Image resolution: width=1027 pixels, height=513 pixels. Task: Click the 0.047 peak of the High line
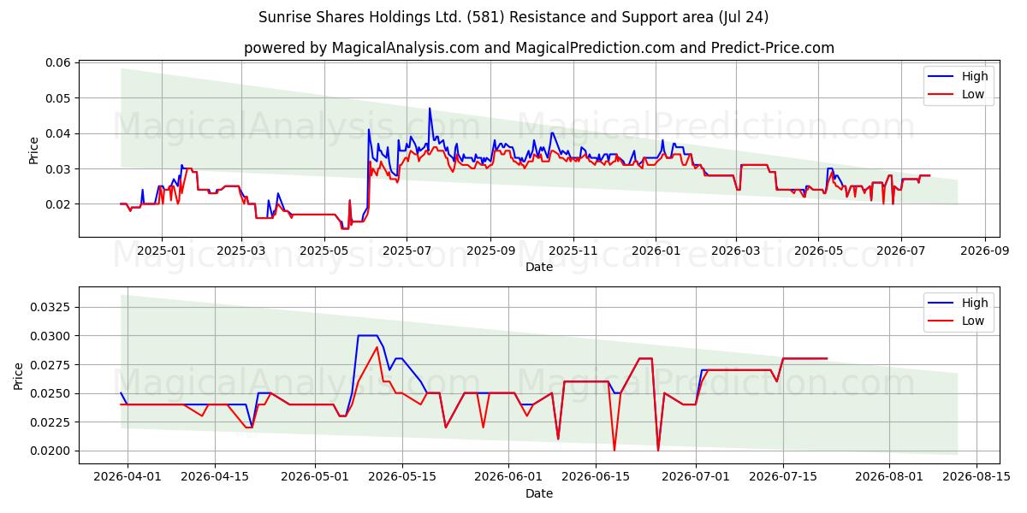[x=430, y=108]
